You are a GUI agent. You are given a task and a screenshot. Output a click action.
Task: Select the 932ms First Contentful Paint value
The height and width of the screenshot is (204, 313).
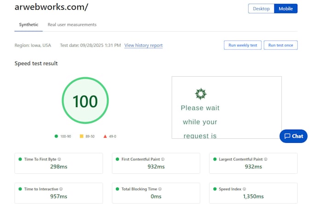tap(156, 166)
